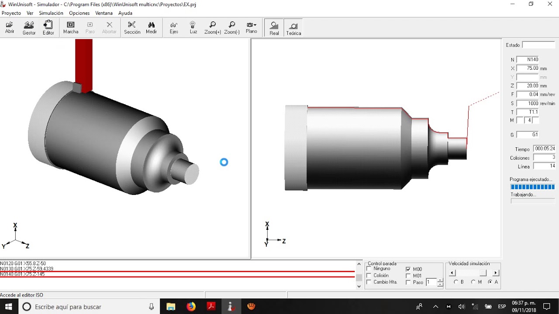Enable the Cambio Hta. stop checkbox
Viewport: 559px width, 314px height.
369,282
